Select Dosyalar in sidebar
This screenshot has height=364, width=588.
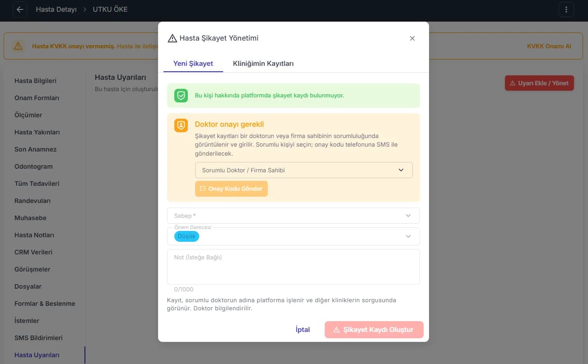[28, 286]
